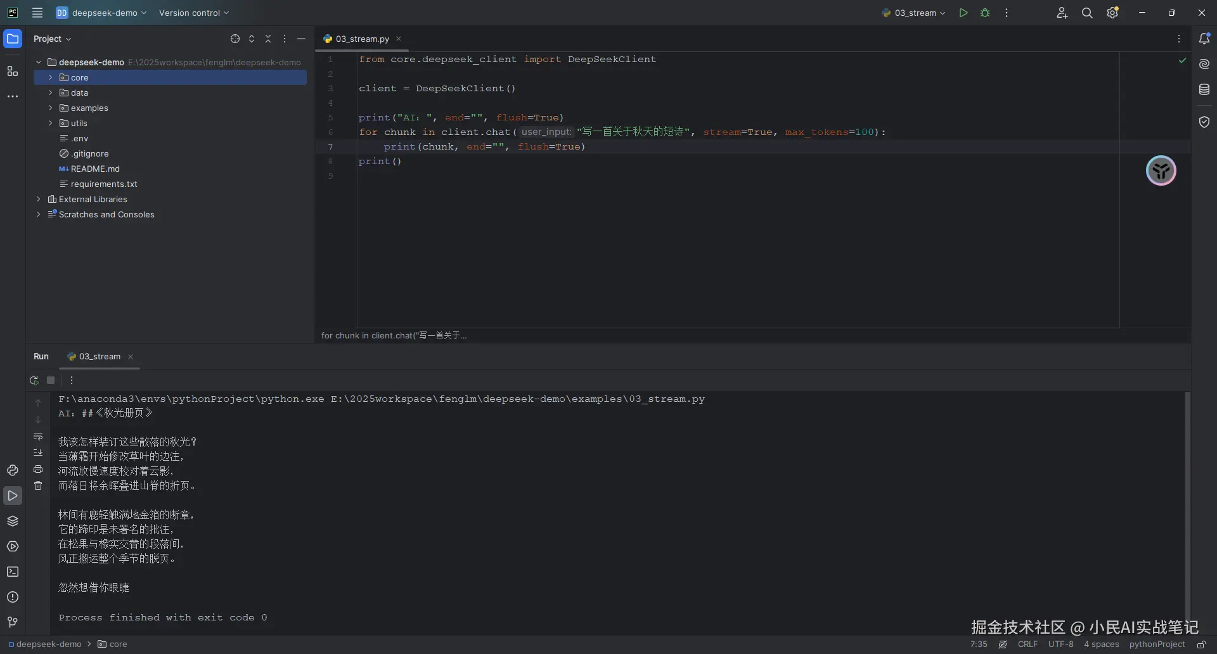Image resolution: width=1217 pixels, height=654 pixels.
Task: Open the Notifications bell
Action: 1204,39
